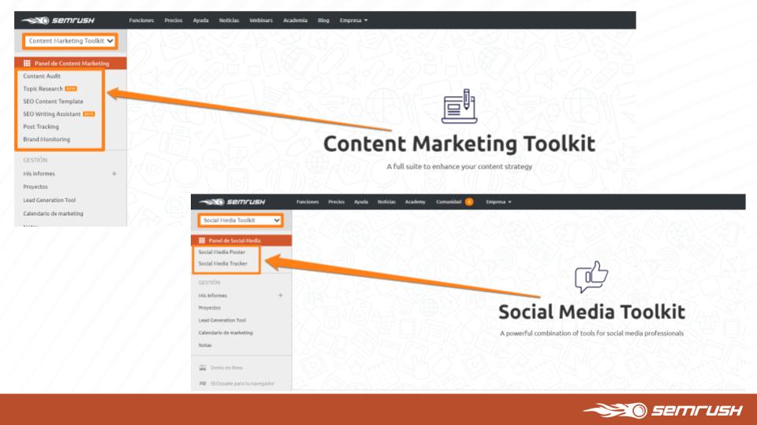Click SEOquake para tu navegador link text
The image size is (757, 425).
(242, 383)
